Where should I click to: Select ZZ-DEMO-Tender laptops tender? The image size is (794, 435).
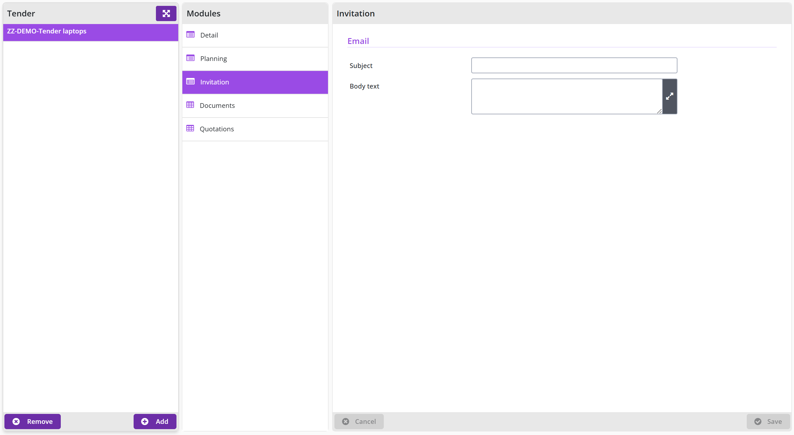pos(91,32)
